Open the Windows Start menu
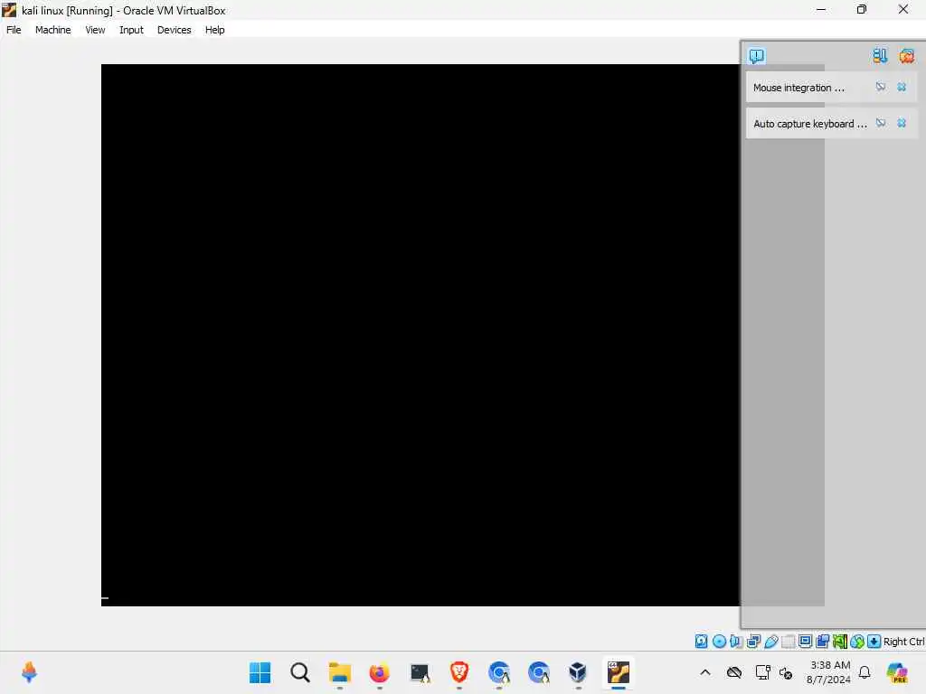 click(x=260, y=672)
